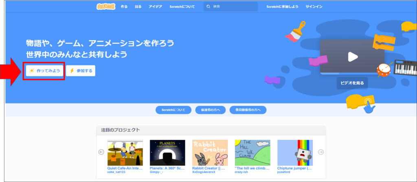This screenshot has height=182, width=417.
Task: Open author cake_cat123 profile
Action: [x=116, y=172]
